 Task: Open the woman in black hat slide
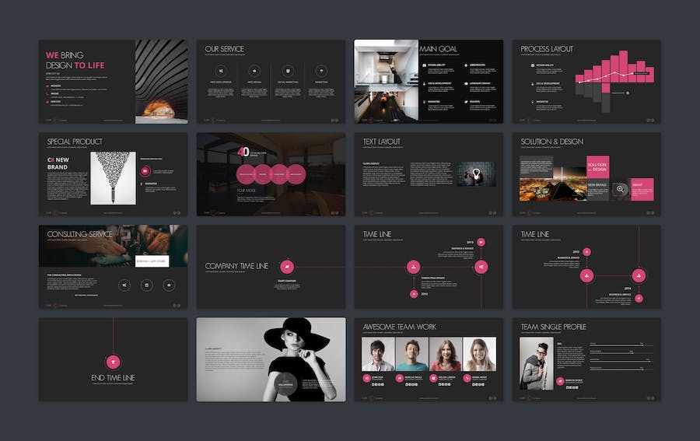271,359
